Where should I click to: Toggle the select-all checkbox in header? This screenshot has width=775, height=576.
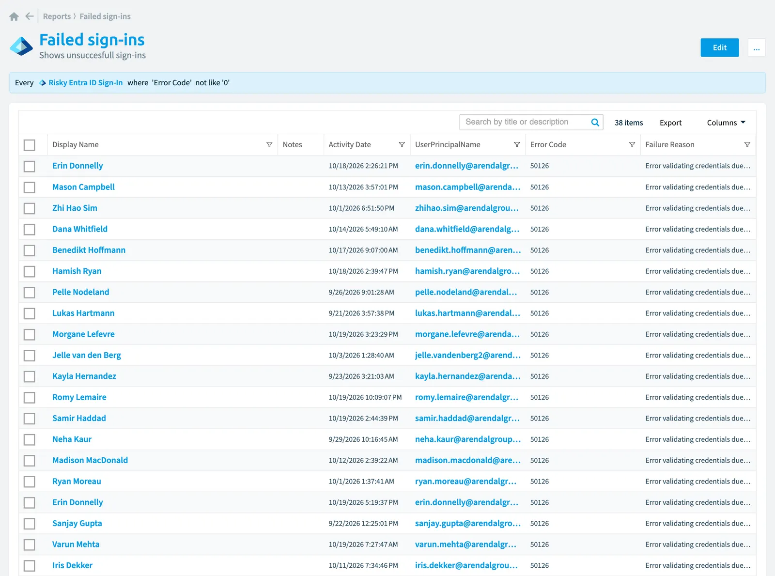[x=30, y=145]
